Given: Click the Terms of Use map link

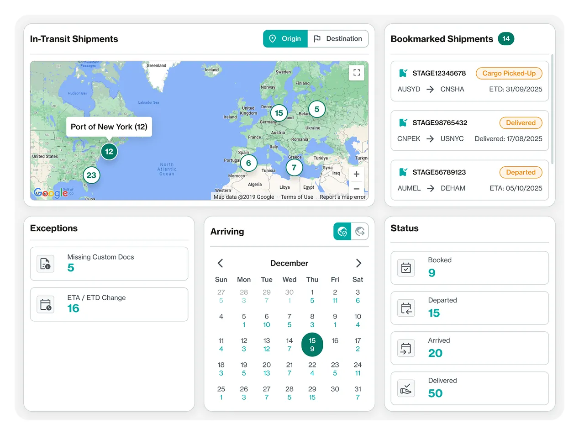Looking at the screenshot, I should [297, 197].
